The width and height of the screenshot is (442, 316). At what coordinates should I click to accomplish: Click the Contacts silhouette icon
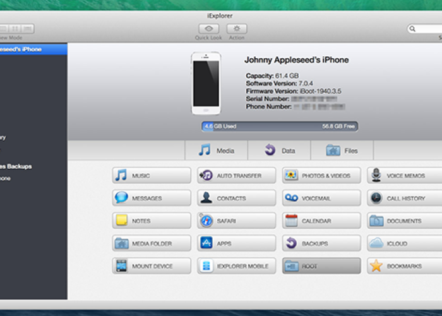206,198
